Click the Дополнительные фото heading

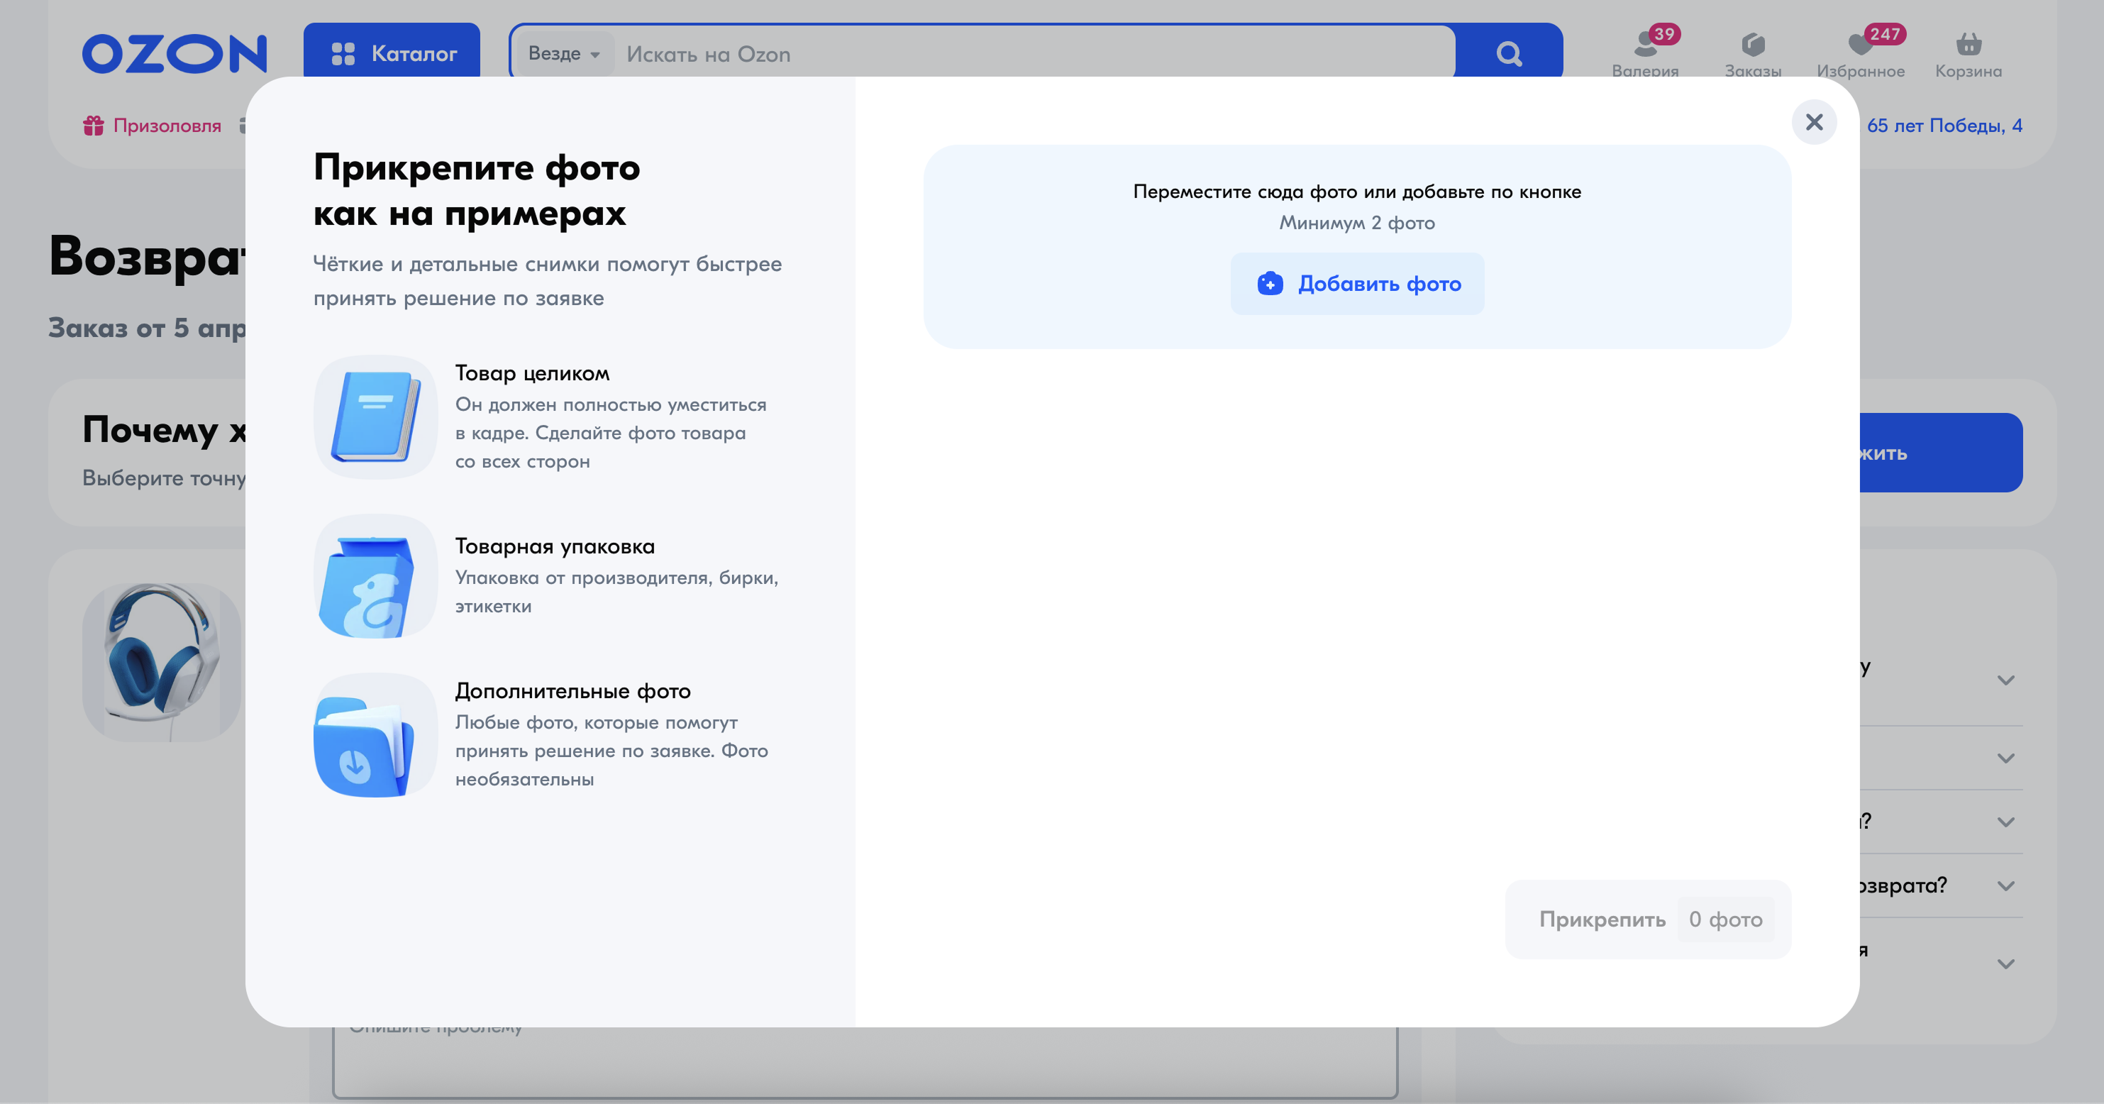click(572, 691)
